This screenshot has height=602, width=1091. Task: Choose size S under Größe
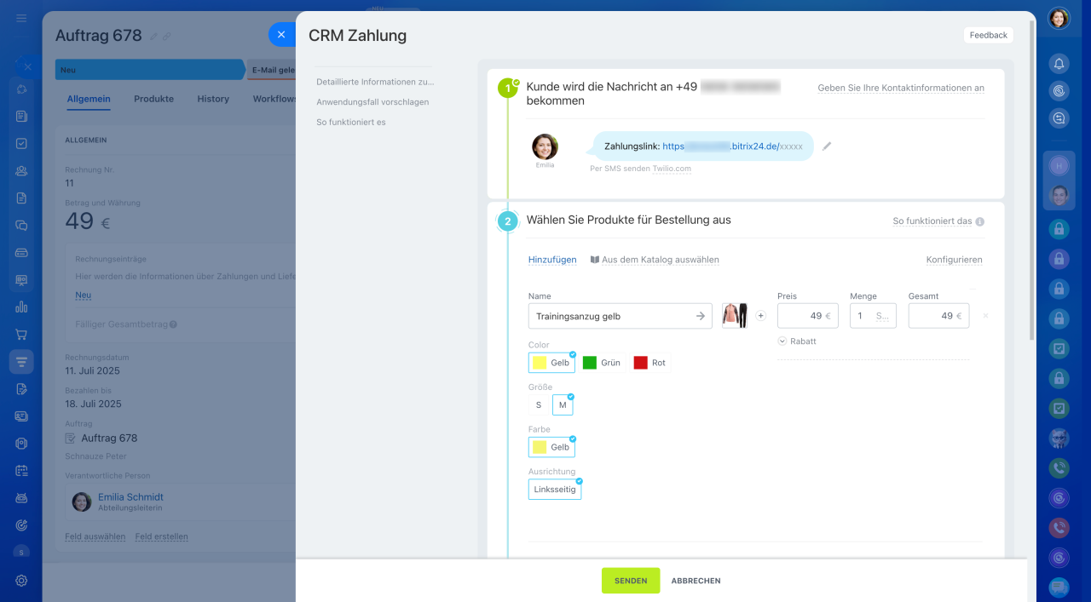pyautogui.click(x=539, y=405)
